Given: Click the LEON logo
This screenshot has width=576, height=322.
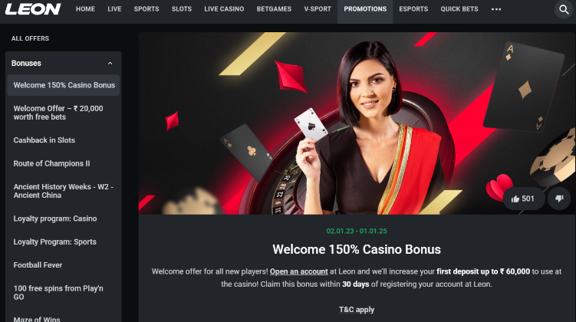Looking at the screenshot, I should click(x=33, y=9).
